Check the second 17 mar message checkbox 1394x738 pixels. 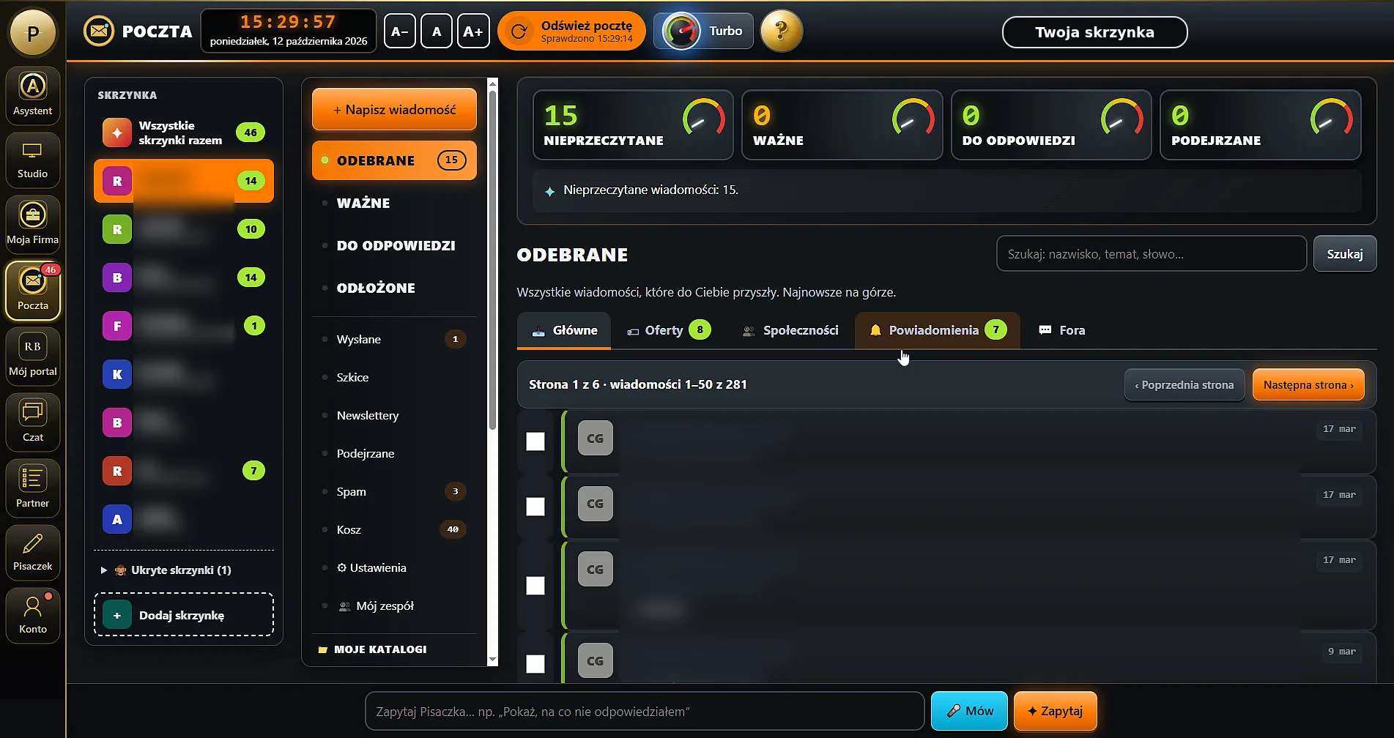[x=535, y=506]
